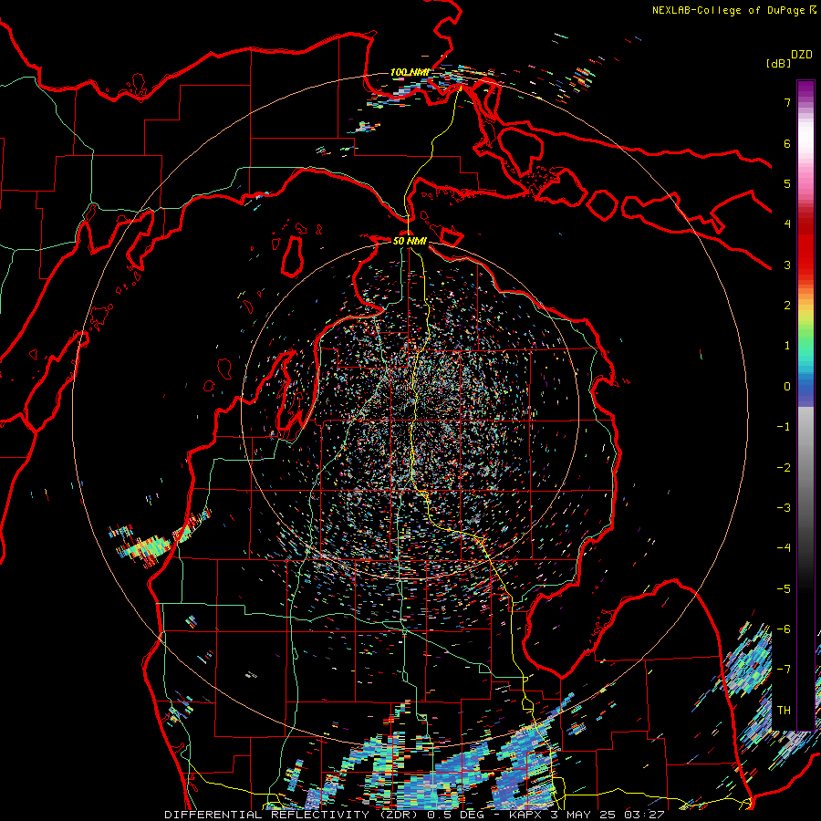Click the Differential Reflectivity KAPX caption text
Image resolution: width=821 pixels, height=821 pixels.
coord(415,815)
